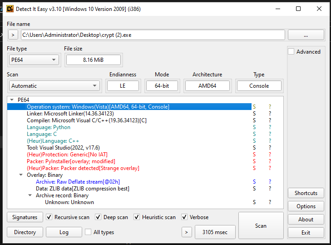This screenshot has width=331, height=245.
Task: Click the '>' button beside file path
Action: point(13,35)
